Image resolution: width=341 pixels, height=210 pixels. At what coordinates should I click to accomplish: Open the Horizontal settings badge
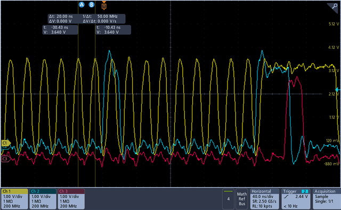(x=264, y=199)
